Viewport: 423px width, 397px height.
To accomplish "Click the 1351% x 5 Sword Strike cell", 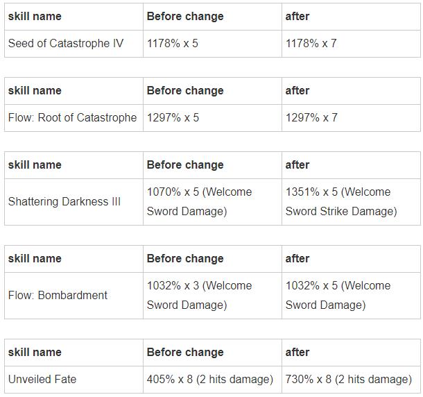I will 341,201.
